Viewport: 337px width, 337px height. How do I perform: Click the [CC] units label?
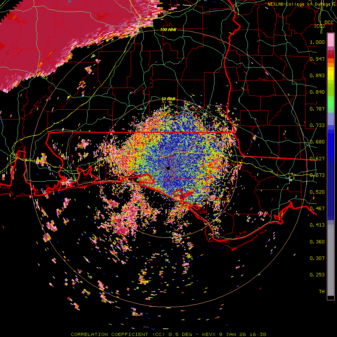pos(320,26)
